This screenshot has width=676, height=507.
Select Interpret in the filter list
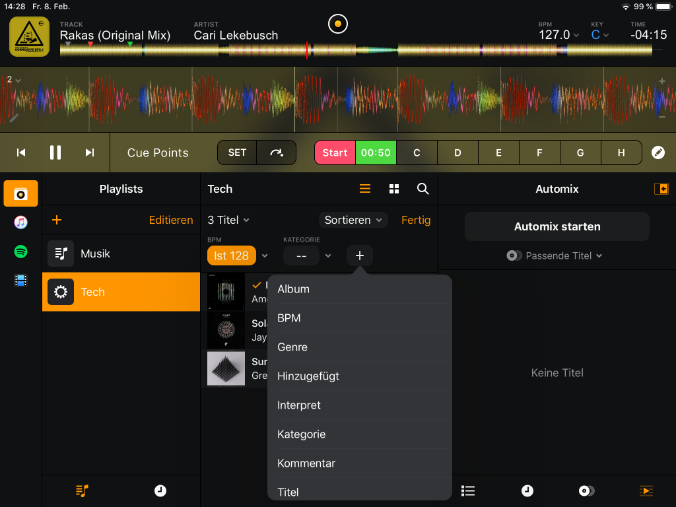(299, 405)
